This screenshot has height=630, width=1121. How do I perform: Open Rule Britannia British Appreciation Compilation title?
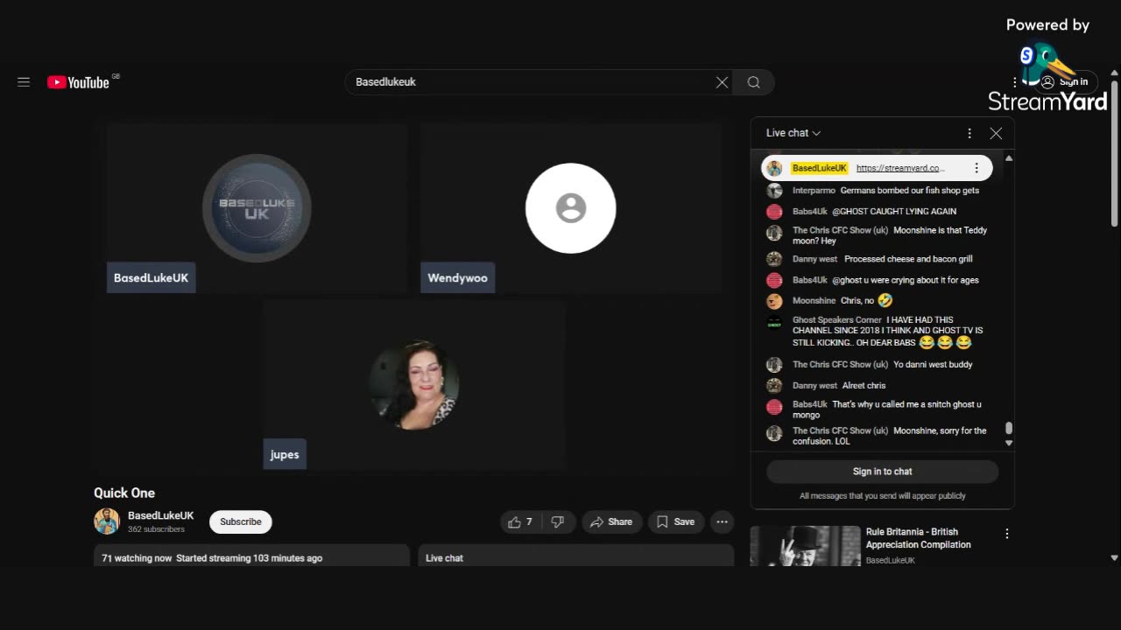919,538
